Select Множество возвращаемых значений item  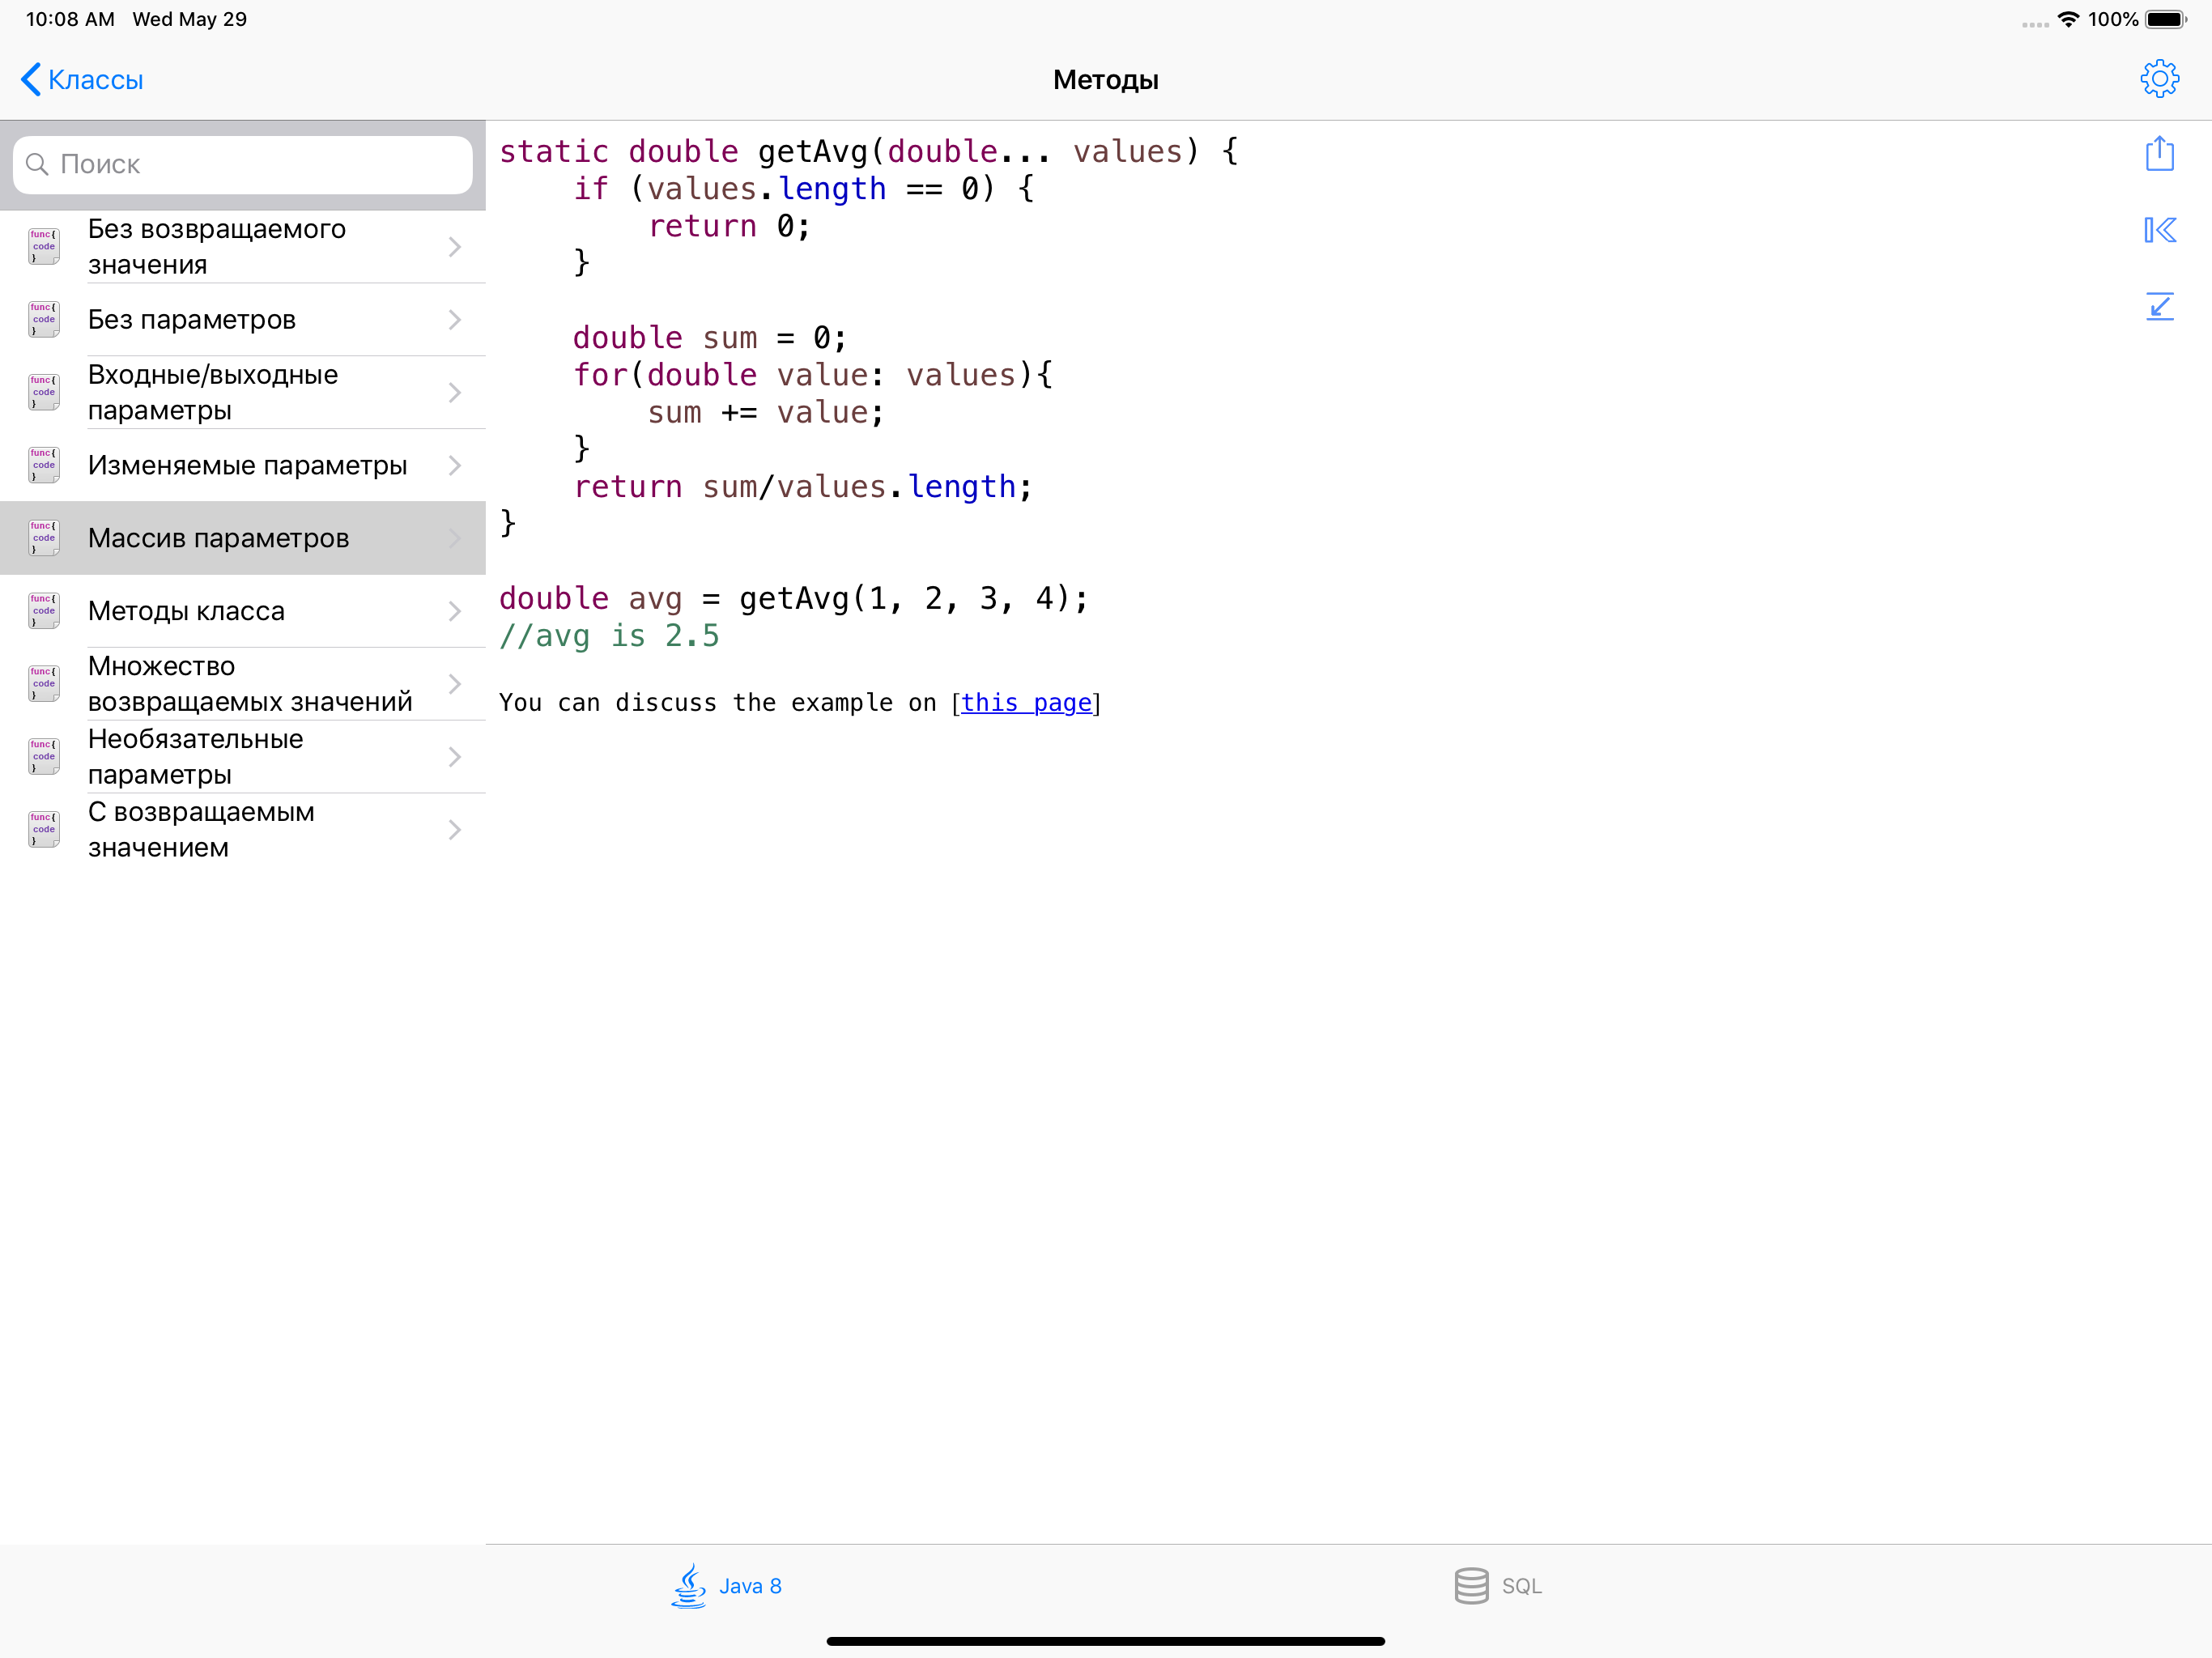(x=249, y=684)
